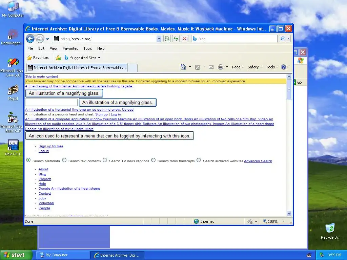Click the first magnifying glass illustration button

(x=64, y=93)
